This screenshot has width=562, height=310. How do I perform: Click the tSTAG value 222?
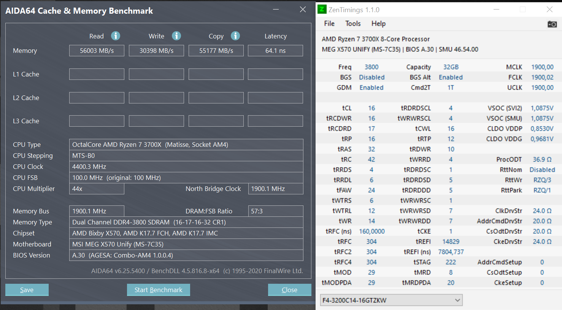point(451,262)
